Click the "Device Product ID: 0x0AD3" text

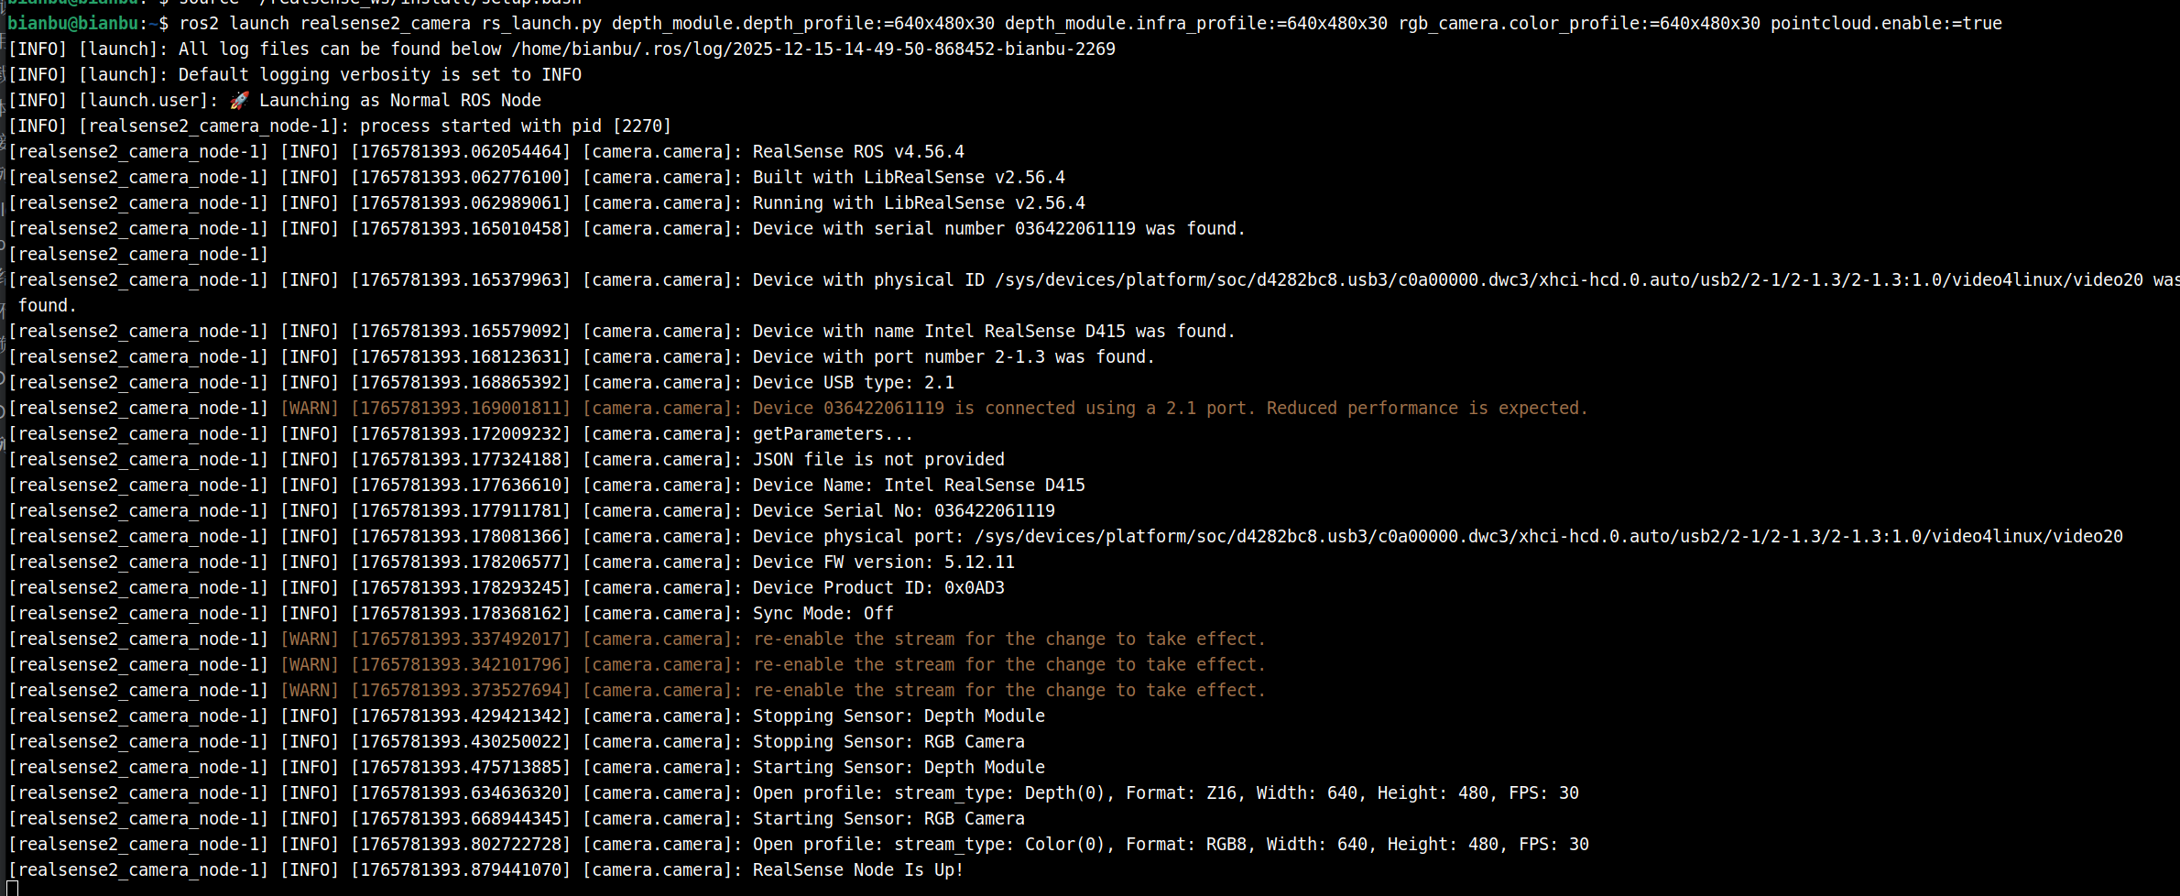pos(877,588)
